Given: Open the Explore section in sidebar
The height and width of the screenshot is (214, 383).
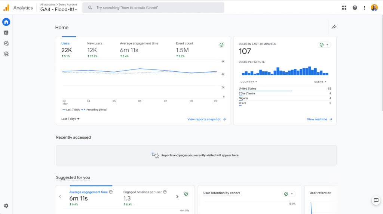Looking at the screenshot, I should pyautogui.click(x=6, y=43).
